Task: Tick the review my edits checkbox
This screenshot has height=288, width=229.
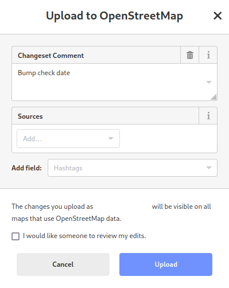Action: tap(15, 236)
